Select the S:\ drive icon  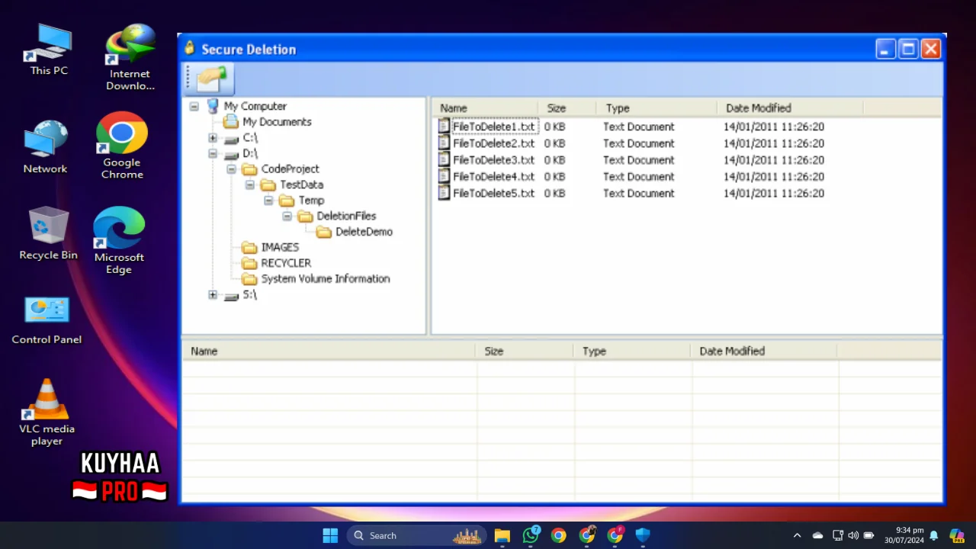click(x=231, y=295)
